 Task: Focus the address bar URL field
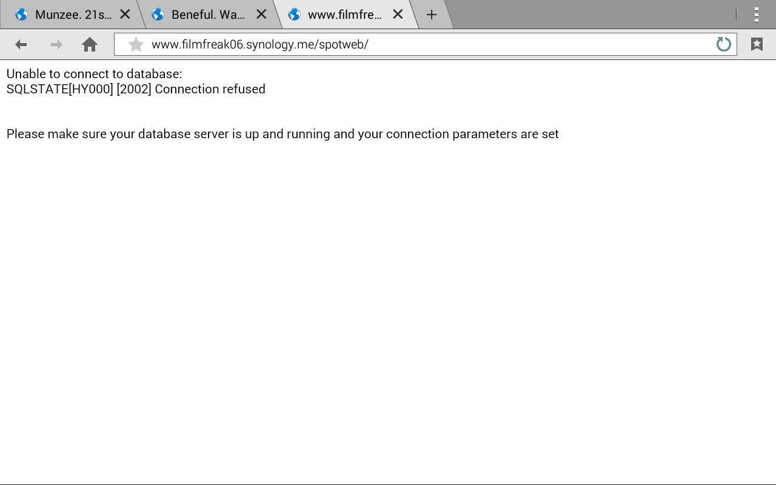(x=424, y=44)
